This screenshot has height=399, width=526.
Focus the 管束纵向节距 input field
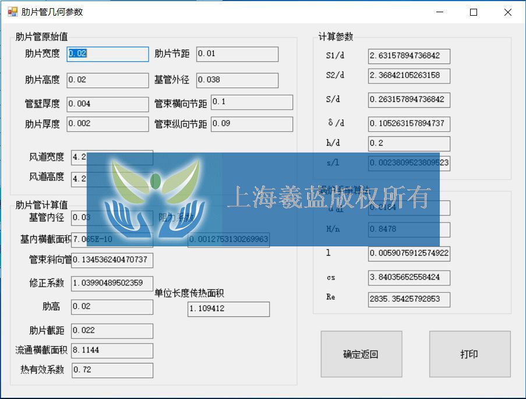(x=252, y=124)
